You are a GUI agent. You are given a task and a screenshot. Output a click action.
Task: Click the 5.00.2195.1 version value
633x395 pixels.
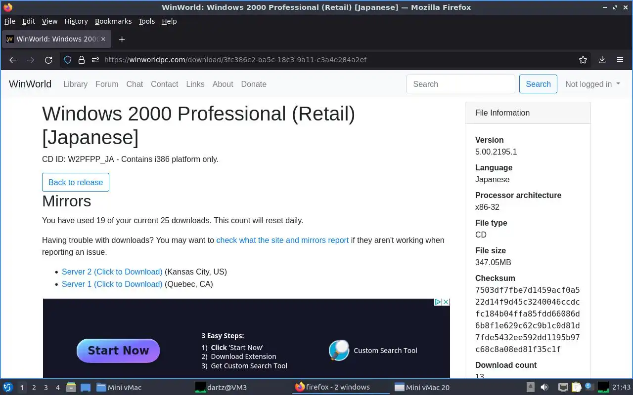(496, 152)
